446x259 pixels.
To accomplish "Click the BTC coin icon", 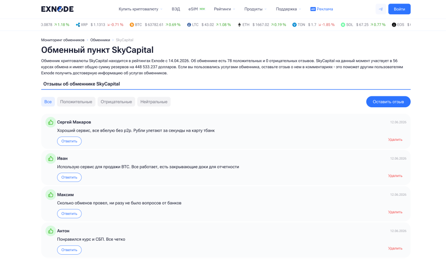I will pos(132,25).
